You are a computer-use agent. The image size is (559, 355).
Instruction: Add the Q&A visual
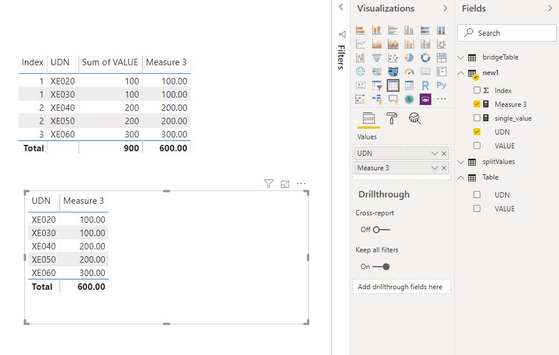click(x=393, y=99)
